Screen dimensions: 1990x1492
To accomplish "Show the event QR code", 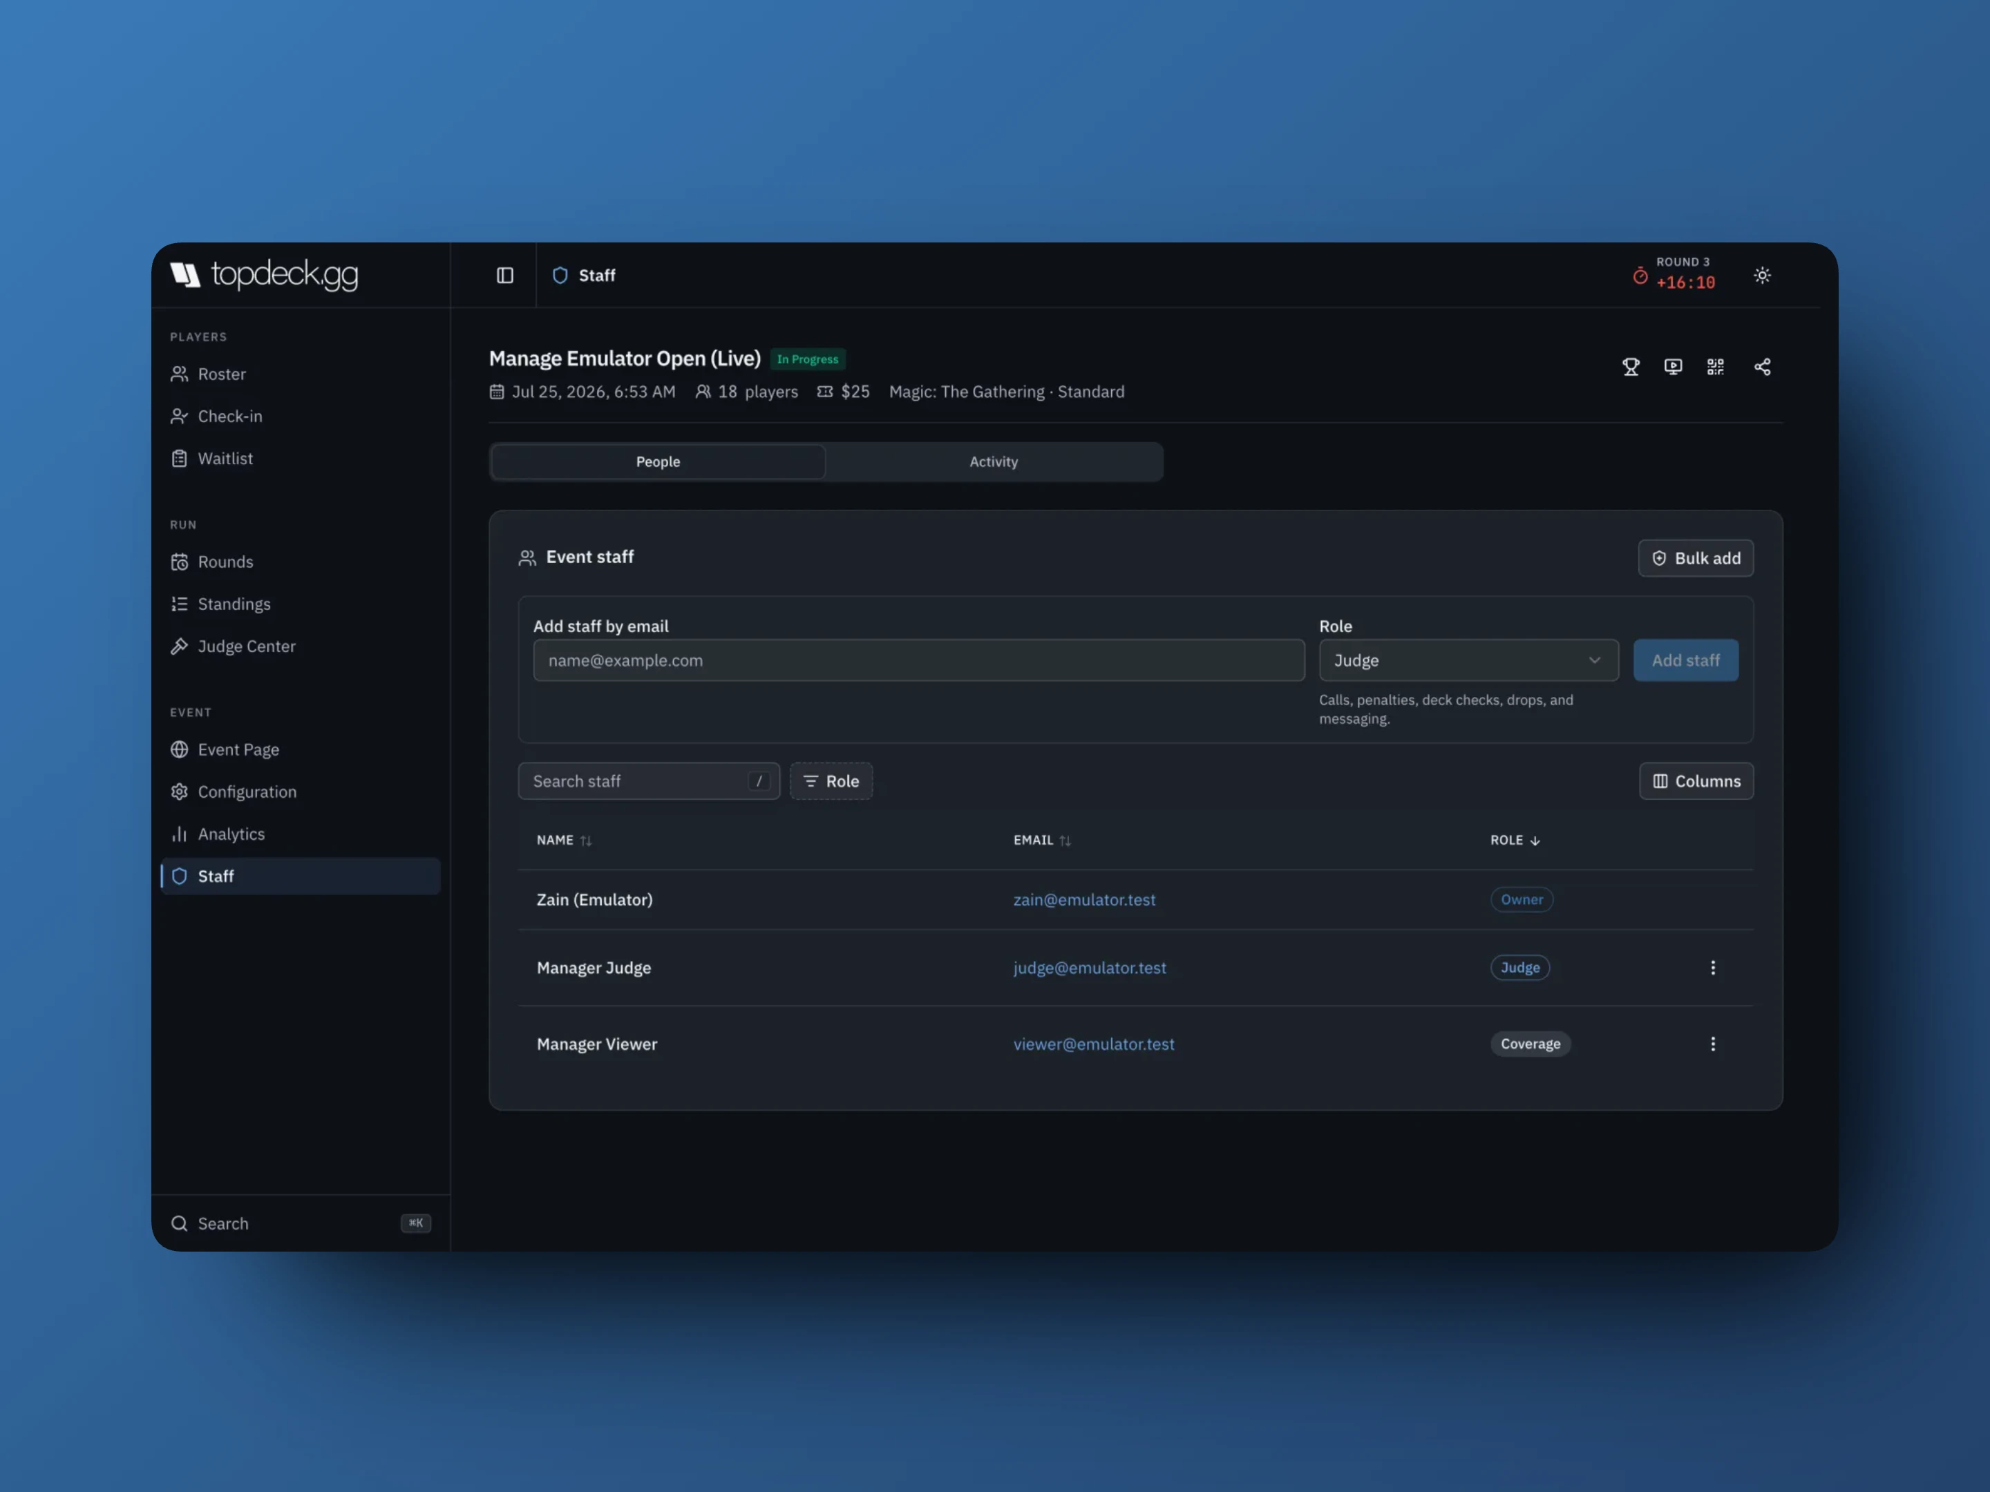I will (x=1715, y=367).
